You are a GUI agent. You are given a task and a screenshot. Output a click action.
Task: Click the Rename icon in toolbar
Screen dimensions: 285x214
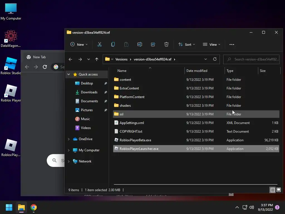[x=140, y=44]
